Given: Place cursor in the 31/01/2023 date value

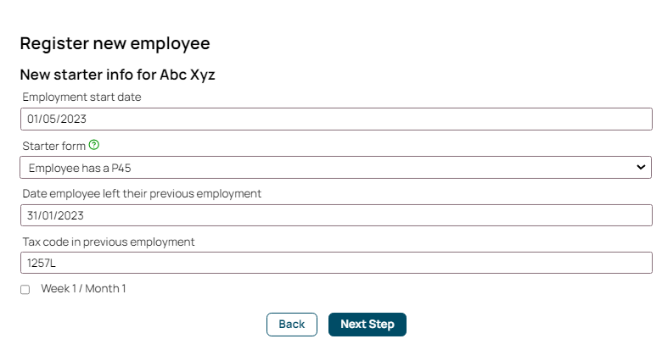Looking at the screenshot, I should coord(55,215).
